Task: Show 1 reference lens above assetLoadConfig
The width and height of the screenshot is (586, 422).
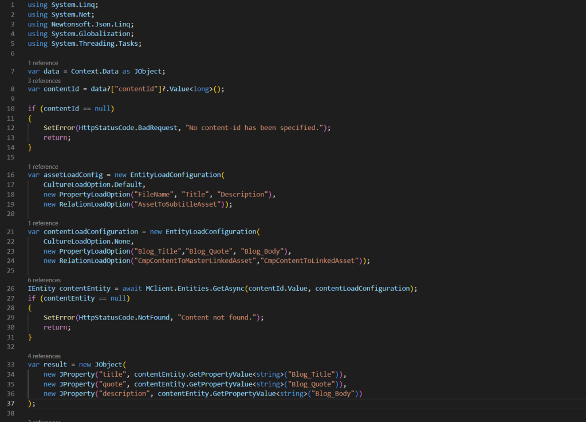Action: 43,167
